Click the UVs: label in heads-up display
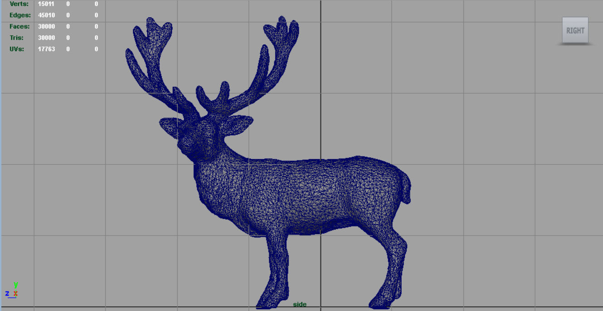 (x=17, y=49)
